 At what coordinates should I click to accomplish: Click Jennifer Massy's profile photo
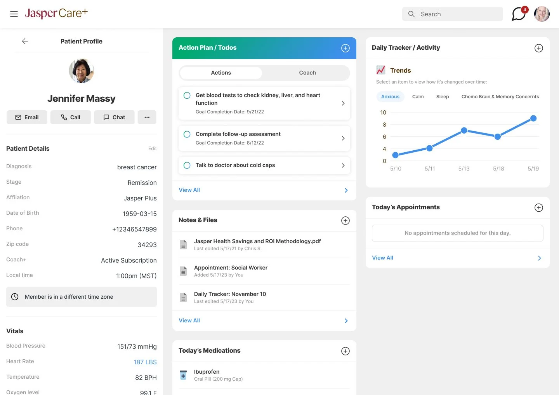pyautogui.click(x=82, y=71)
